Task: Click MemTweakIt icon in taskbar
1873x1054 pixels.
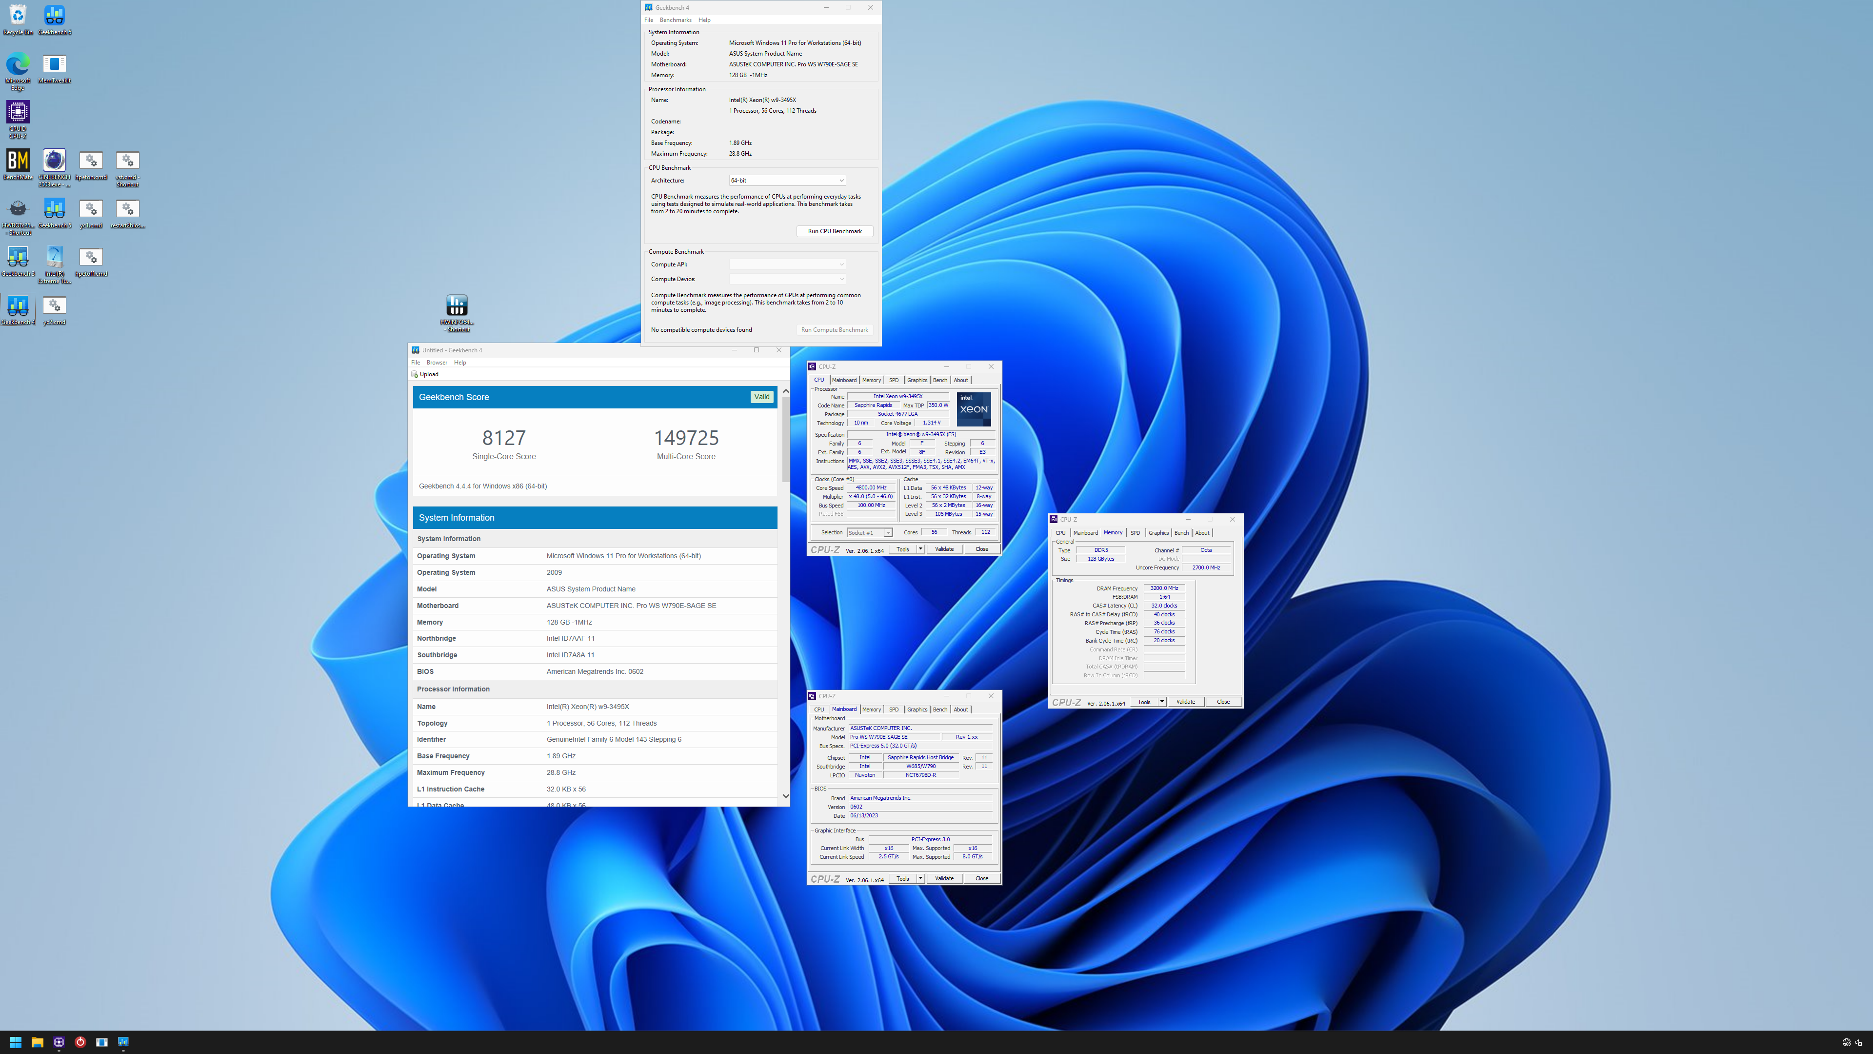Action: point(102,1042)
